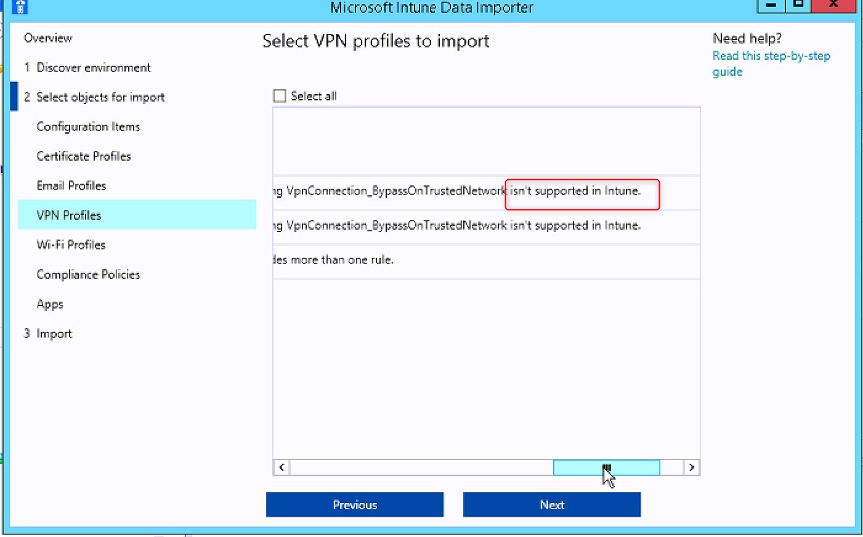Minimize the Data Importer window

[x=771, y=6]
